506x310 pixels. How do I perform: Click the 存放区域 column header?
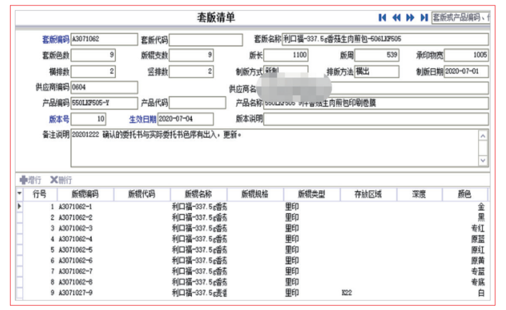[x=368, y=194]
